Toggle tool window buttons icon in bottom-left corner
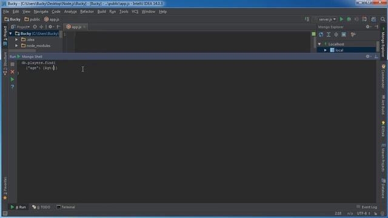Image resolution: width=388 pixels, height=218 pixels. click(5, 213)
